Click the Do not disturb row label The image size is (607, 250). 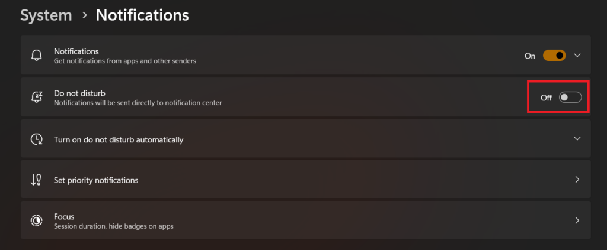pos(79,93)
